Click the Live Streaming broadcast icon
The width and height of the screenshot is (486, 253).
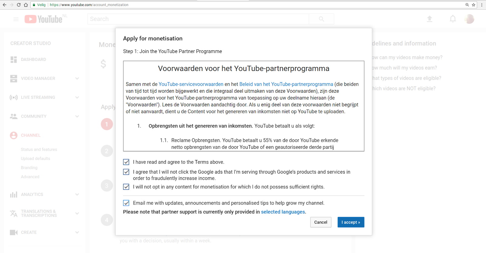[14, 98]
